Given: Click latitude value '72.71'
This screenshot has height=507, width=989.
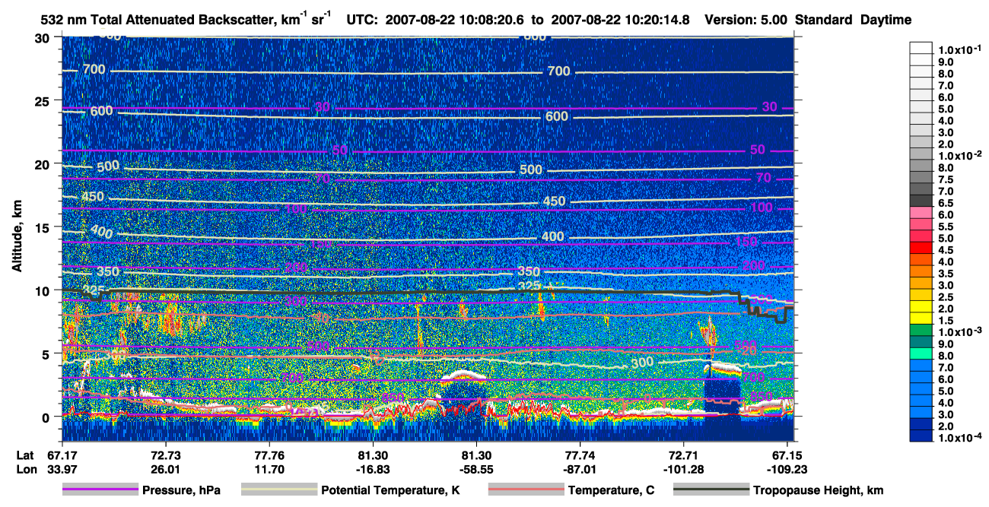Looking at the screenshot, I should [683, 455].
